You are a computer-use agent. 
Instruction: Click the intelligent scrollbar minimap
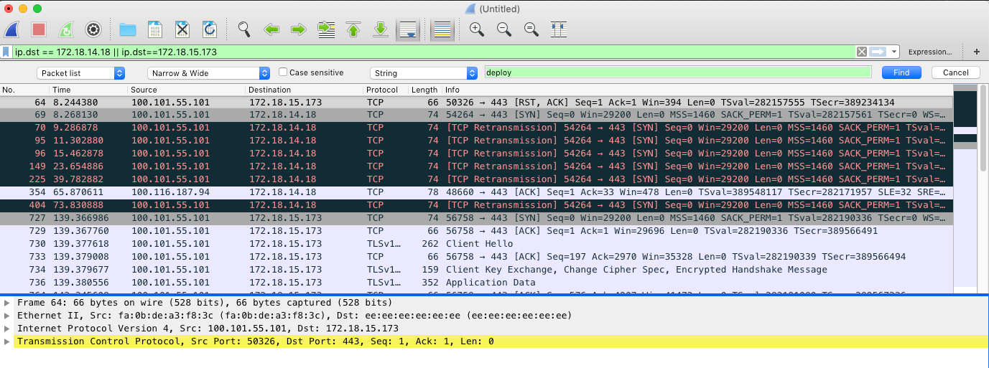(965, 189)
